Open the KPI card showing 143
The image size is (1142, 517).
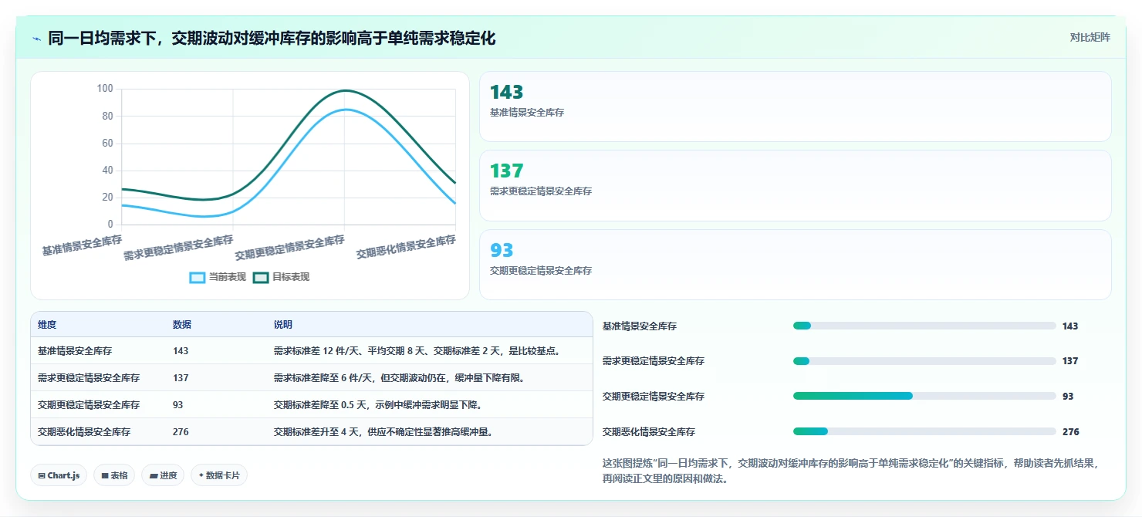(x=796, y=106)
